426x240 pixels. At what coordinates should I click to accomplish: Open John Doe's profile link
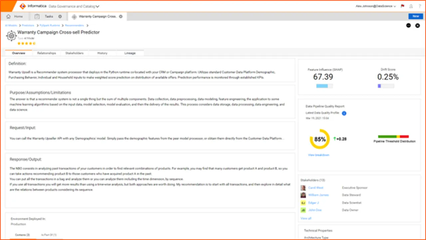tap(315, 210)
